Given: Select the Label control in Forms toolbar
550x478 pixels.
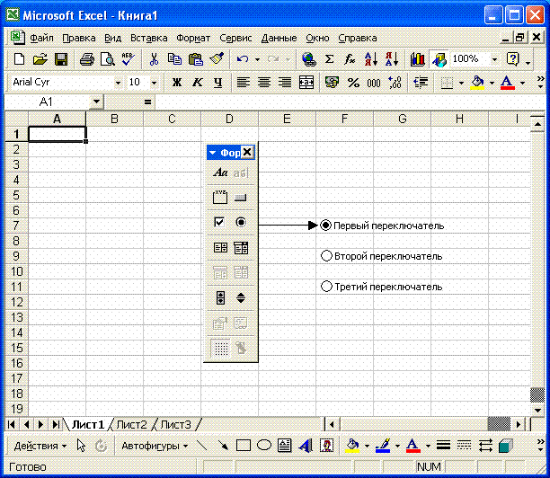Looking at the screenshot, I should coord(220,173).
